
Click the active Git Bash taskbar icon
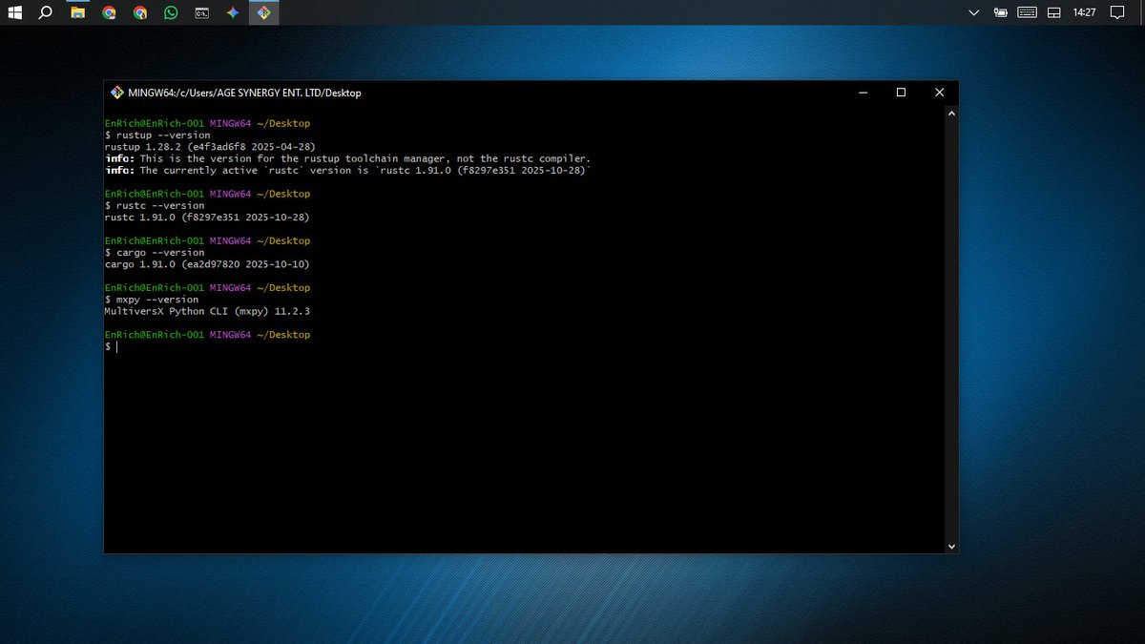point(264,12)
